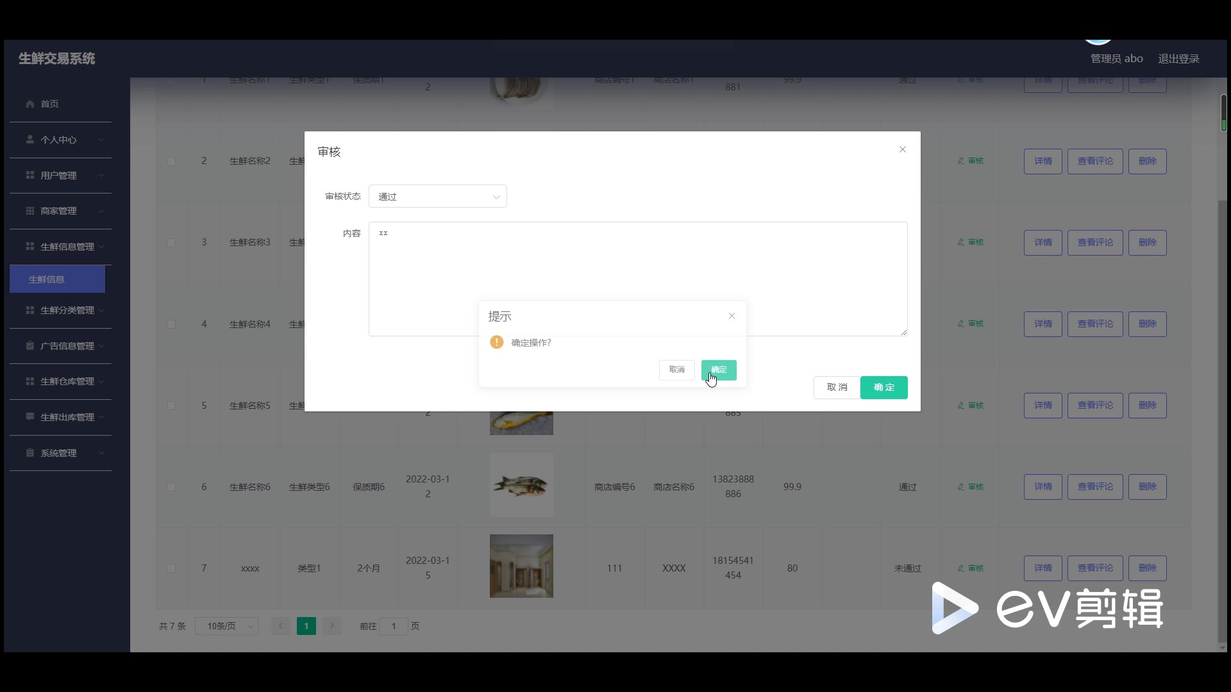Tick the checkbox for row 6
Viewport: 1231px width, 692px height.
171,487
